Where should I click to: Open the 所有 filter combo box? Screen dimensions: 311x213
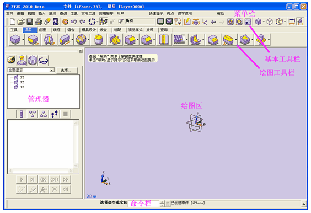coord(140,21)
